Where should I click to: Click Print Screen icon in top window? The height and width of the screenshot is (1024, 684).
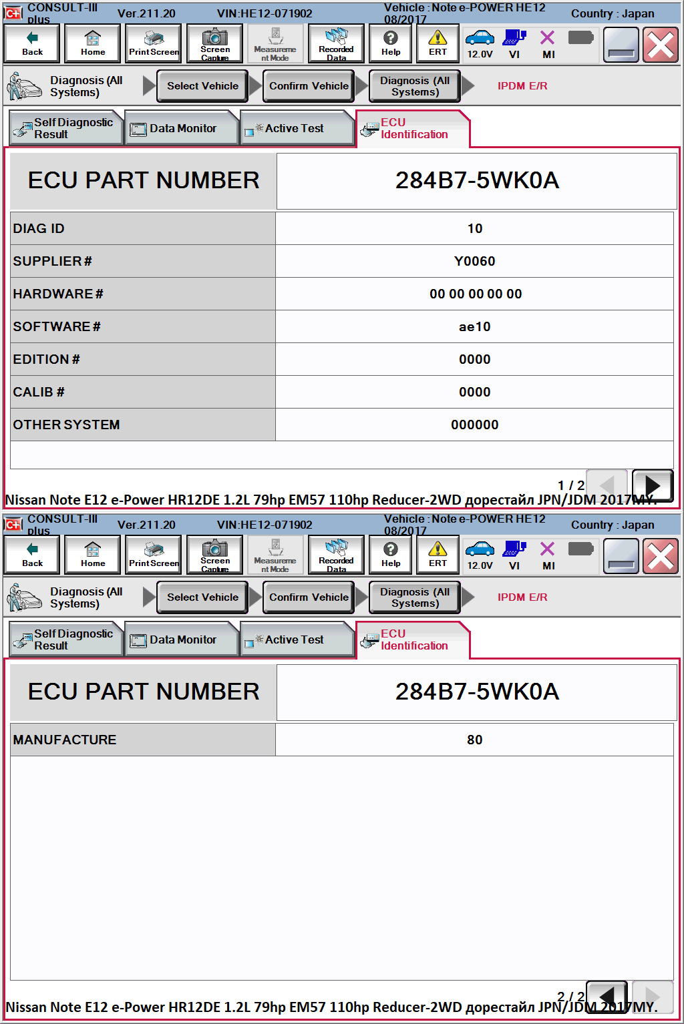point(154,43)
